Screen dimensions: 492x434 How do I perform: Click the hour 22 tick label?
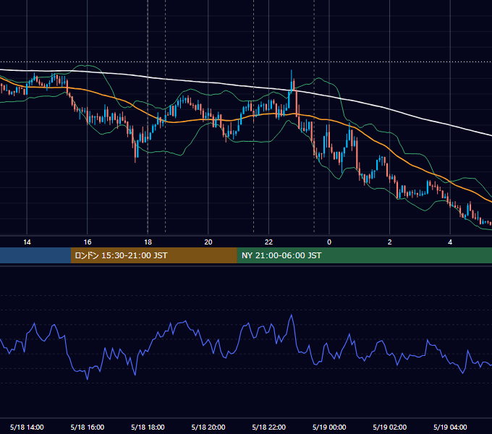268,242
